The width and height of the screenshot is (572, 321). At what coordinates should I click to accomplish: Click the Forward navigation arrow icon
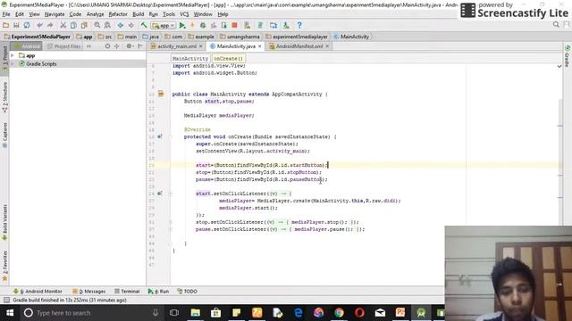[130, 25]
